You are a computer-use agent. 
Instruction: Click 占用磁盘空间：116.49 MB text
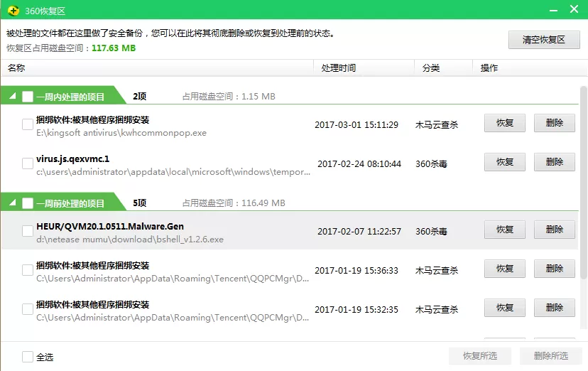coord(234,203)
